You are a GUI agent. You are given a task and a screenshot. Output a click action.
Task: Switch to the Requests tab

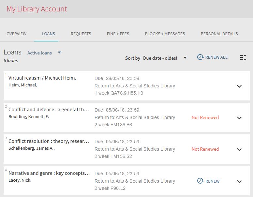[x=81, y=34]
